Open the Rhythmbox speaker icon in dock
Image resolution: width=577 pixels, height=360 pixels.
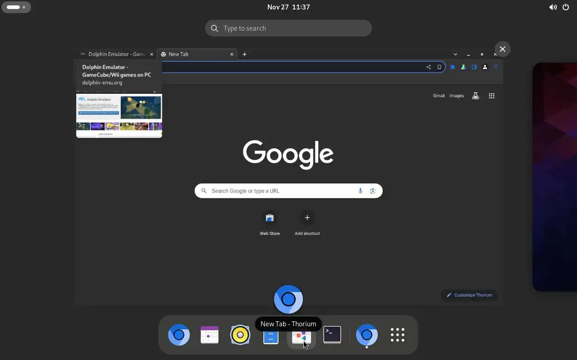tap(240, 335)
